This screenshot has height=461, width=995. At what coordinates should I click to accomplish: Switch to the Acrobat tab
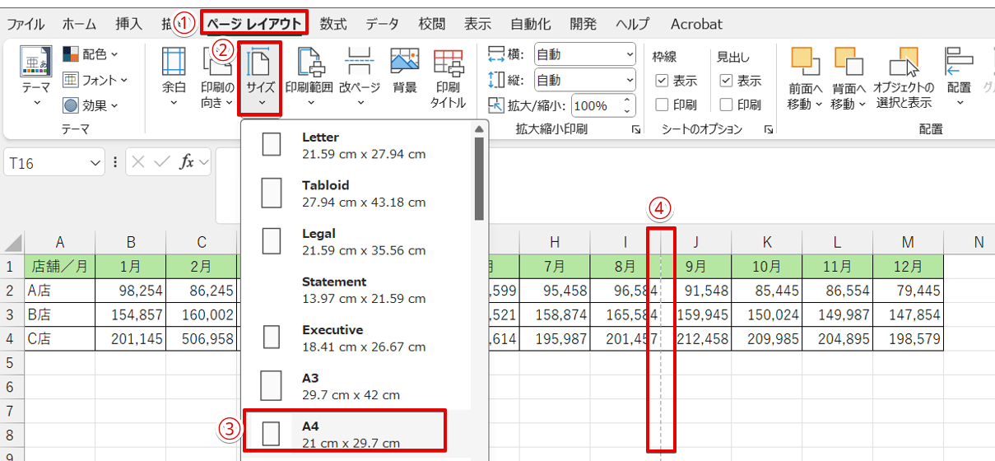click(x=696, y=24)
